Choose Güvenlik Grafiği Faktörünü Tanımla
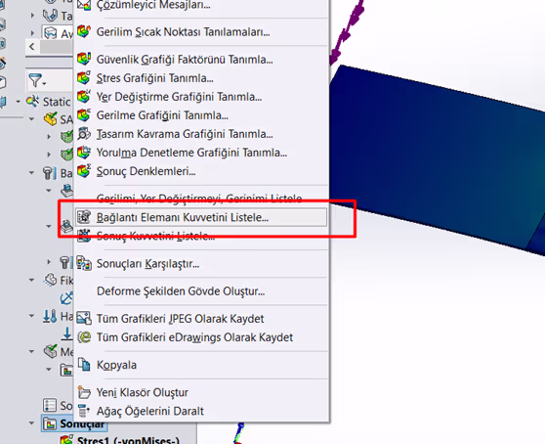Image resolution: width=545 pixels, height=444 pixels. click(201, 60)
